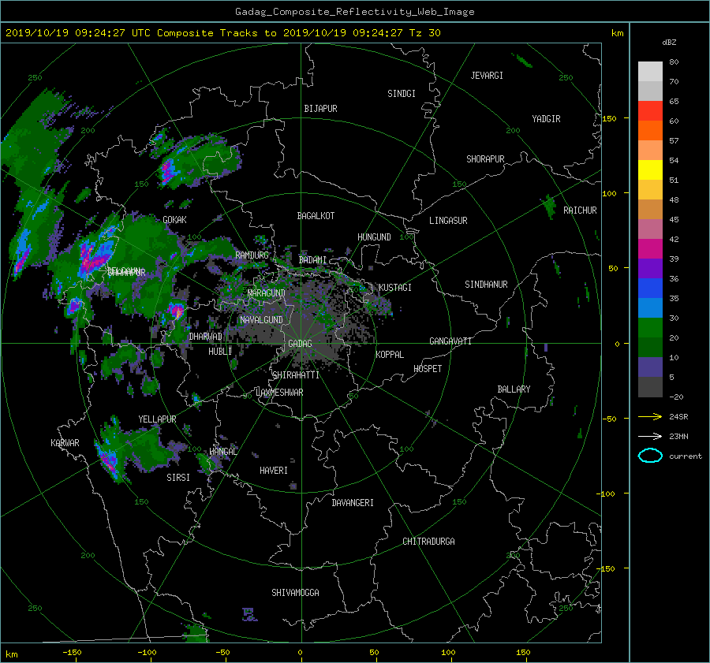Image resolution: width=710 pixels, height=663 pixels.
Task: Click the HANGAL city label
Action: pos(222,452)
